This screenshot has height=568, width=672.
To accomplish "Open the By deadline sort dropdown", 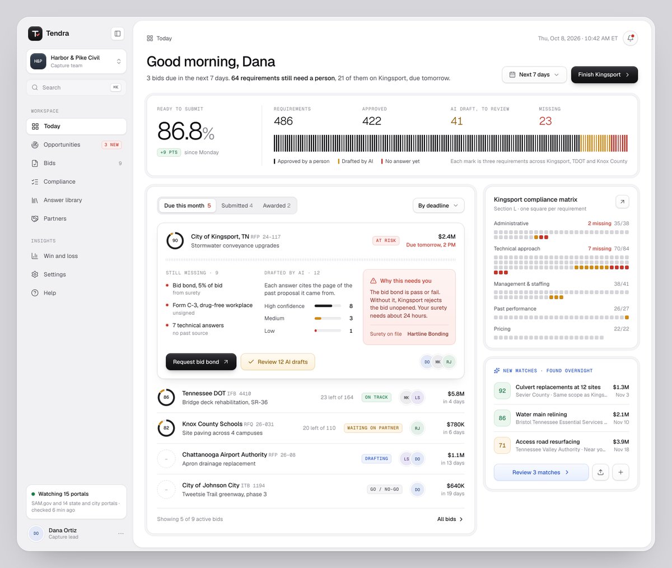I will pos(438,206).
